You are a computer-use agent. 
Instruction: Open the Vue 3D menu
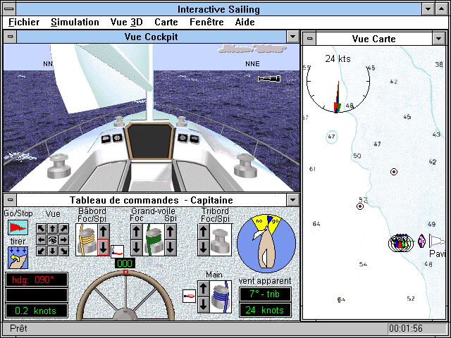click(x=127, y=22)
